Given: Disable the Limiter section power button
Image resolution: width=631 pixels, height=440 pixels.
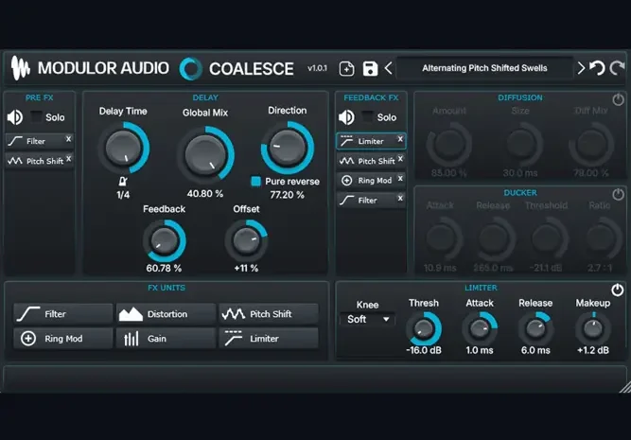Looking at the screenshot, I should click(x=618, y=290).
